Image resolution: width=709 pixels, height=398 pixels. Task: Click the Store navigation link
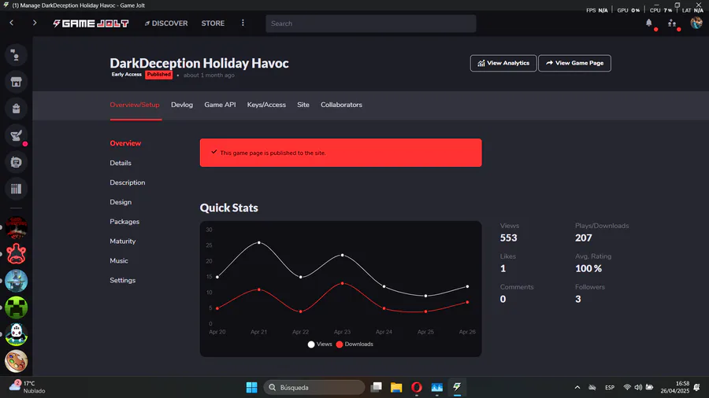coord(213,24)
